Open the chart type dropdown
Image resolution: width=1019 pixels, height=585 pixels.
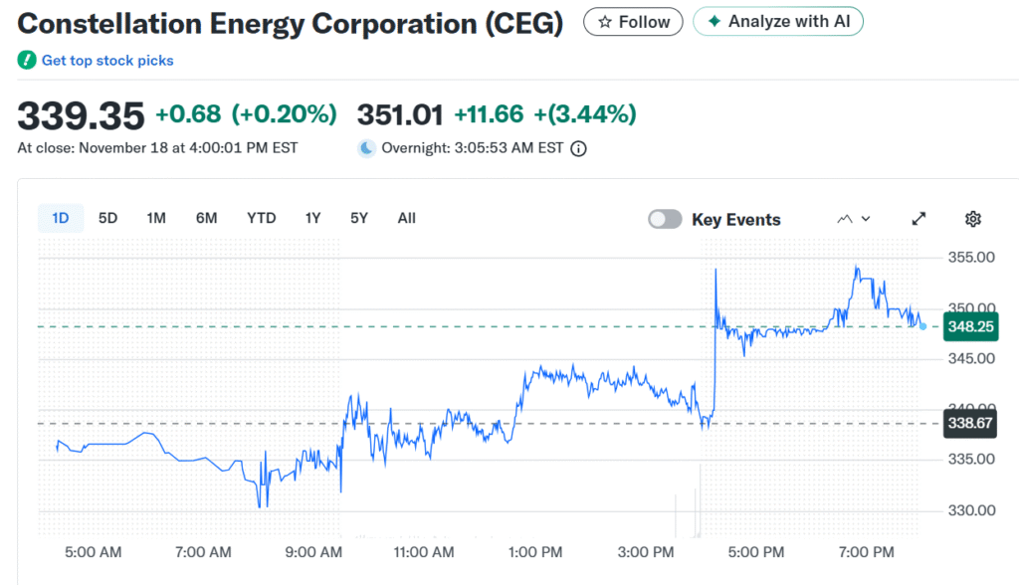pos(854,219)
